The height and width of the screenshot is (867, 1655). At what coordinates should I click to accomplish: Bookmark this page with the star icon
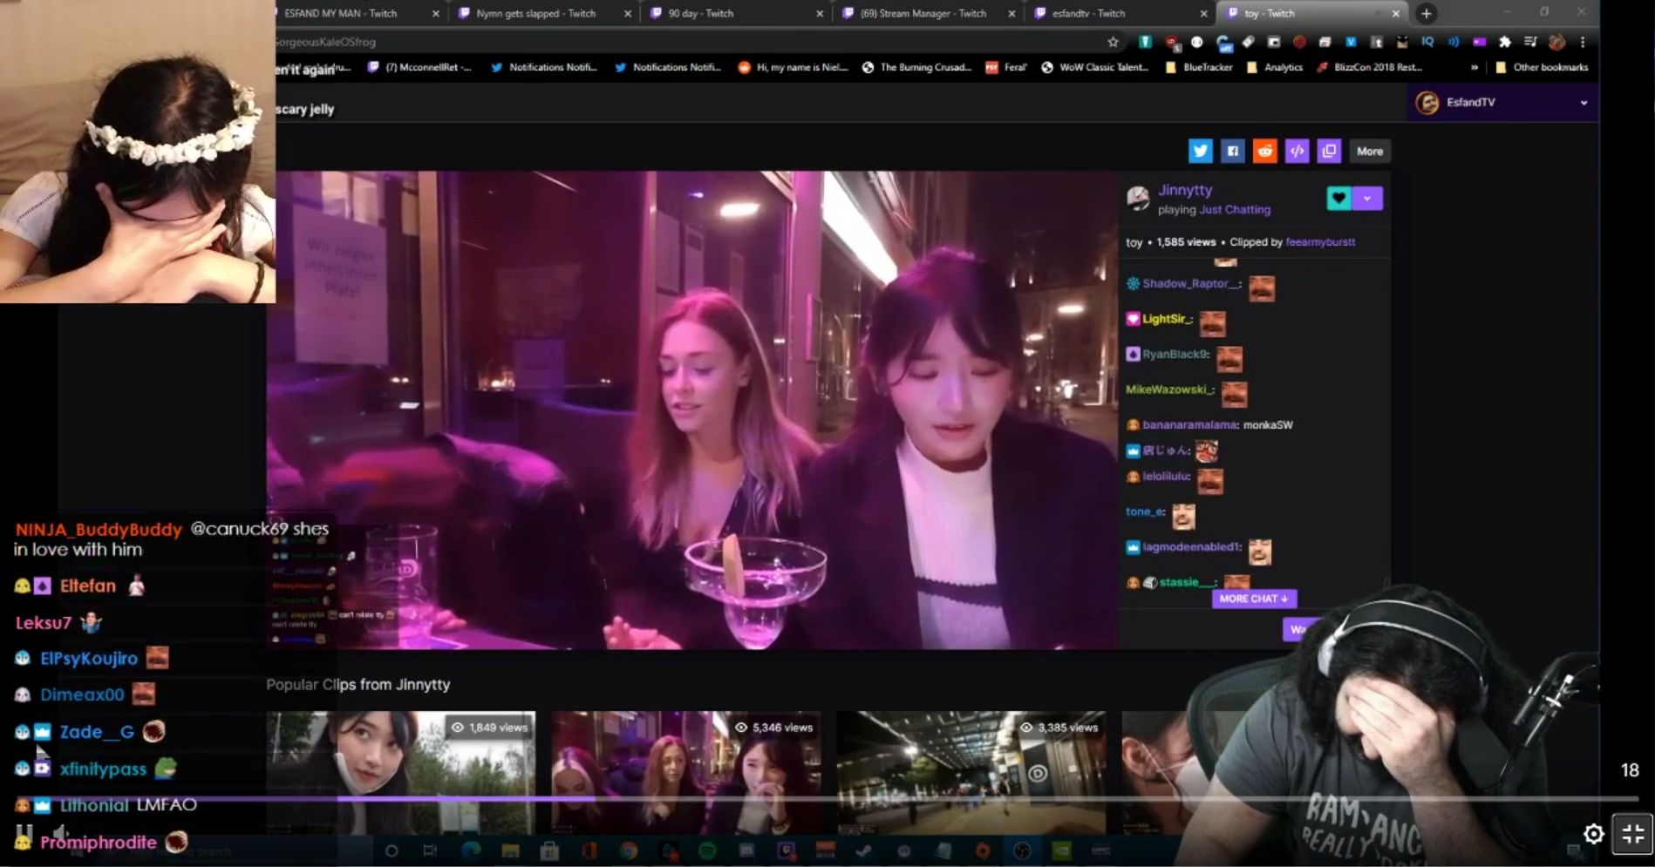coord(1113,42)
